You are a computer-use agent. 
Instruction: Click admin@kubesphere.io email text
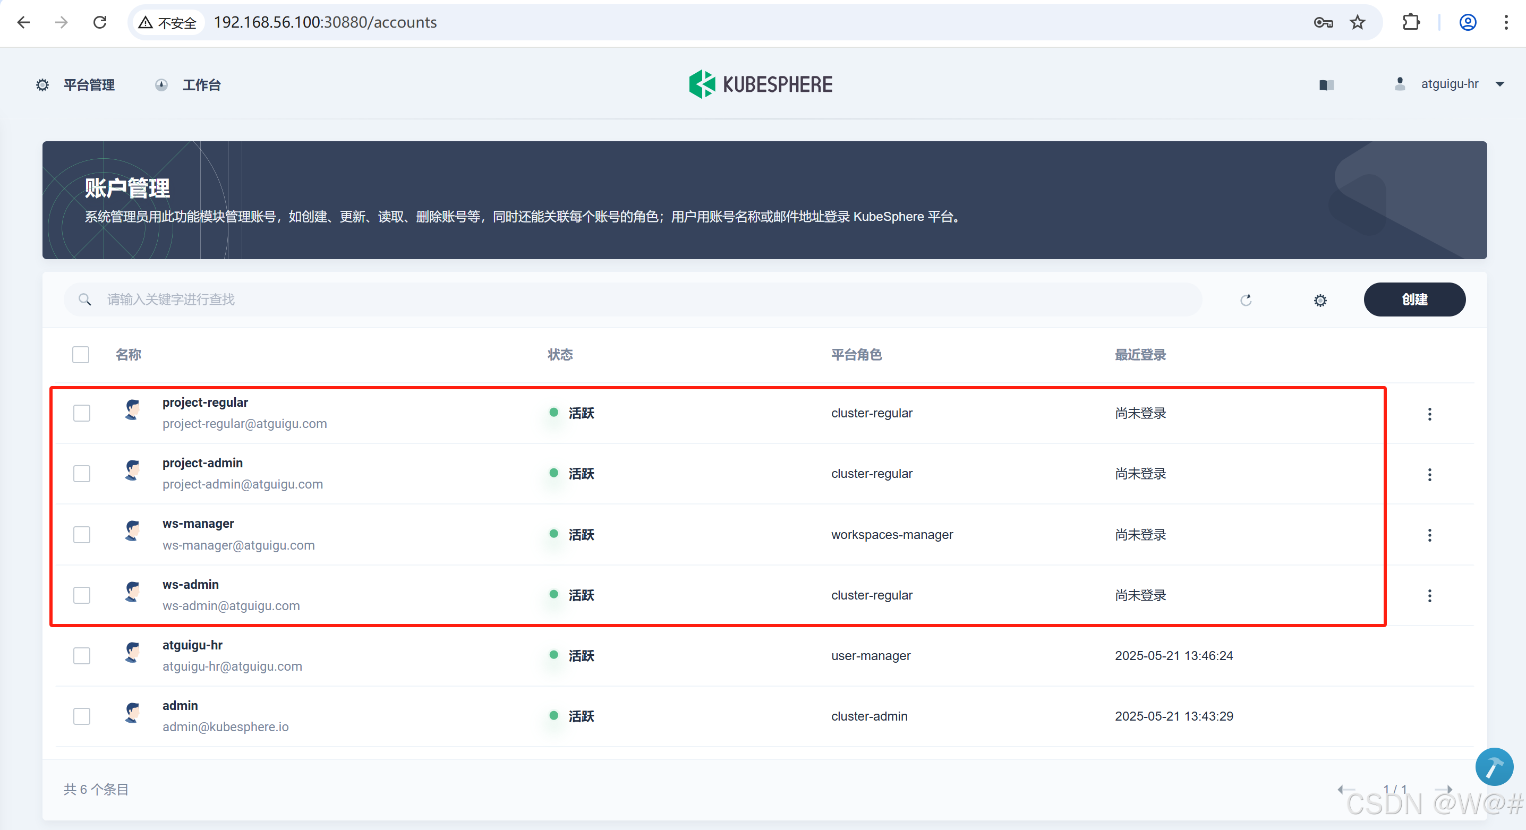(x=225, y=726)
